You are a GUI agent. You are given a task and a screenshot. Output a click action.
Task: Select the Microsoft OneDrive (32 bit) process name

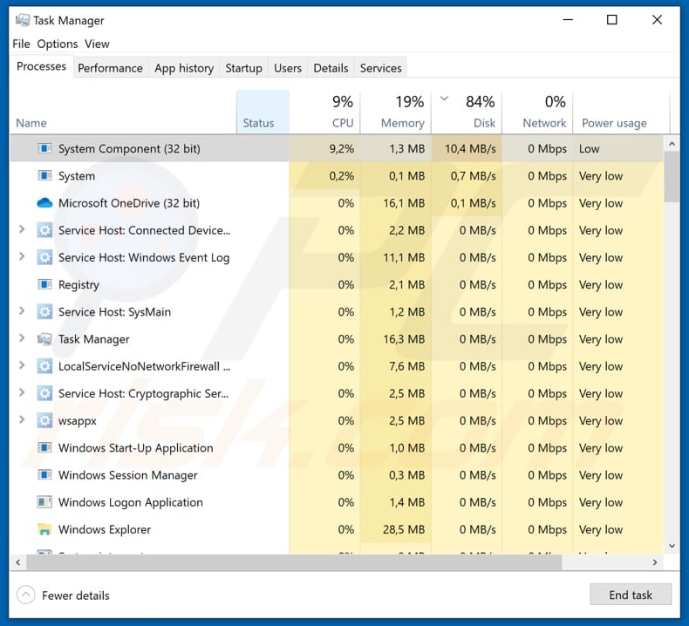tap(129, 203)
